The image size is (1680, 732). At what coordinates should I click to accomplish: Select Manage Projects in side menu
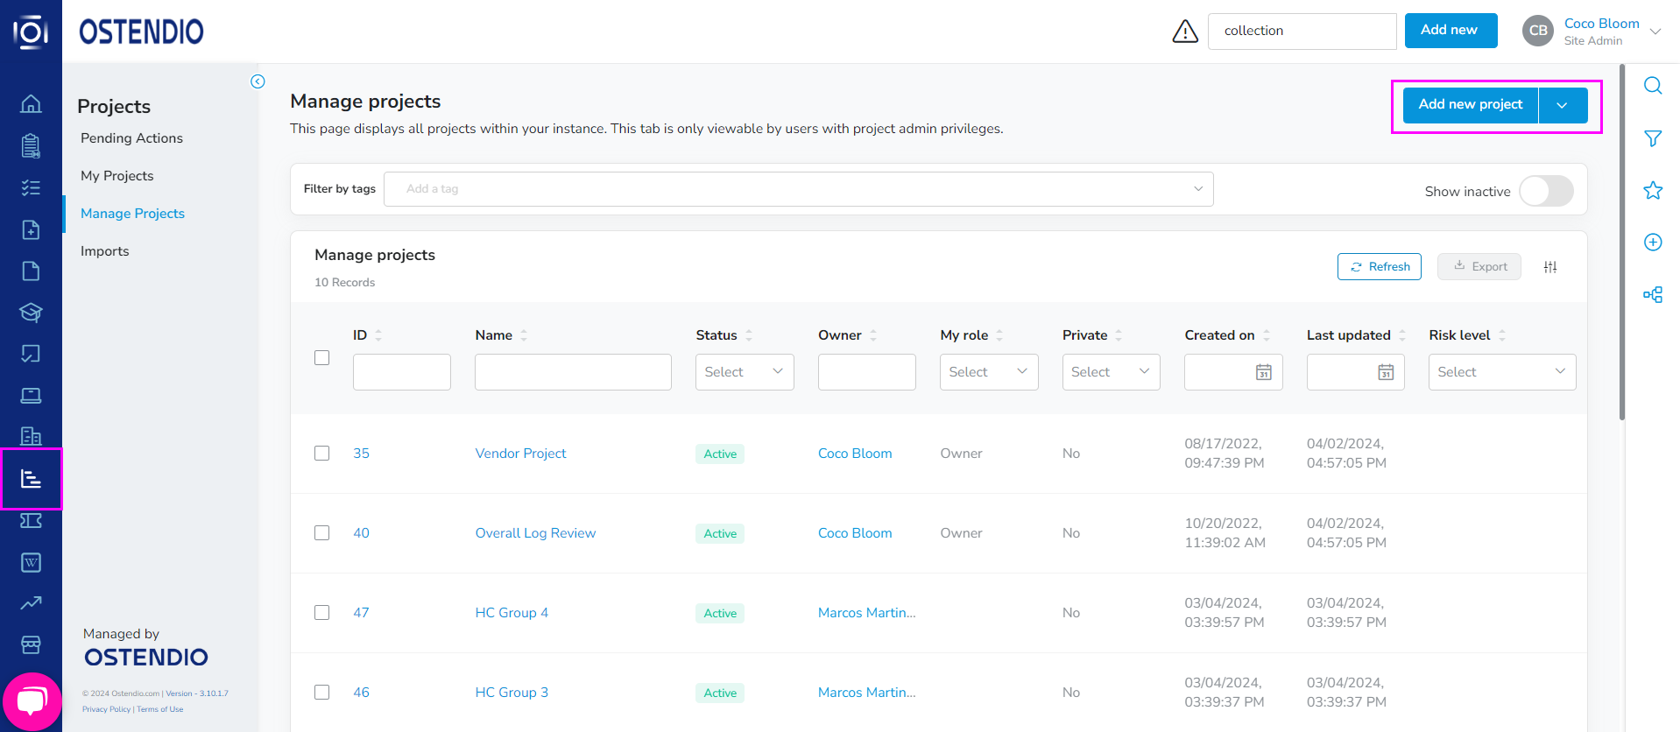coord(133,214)
